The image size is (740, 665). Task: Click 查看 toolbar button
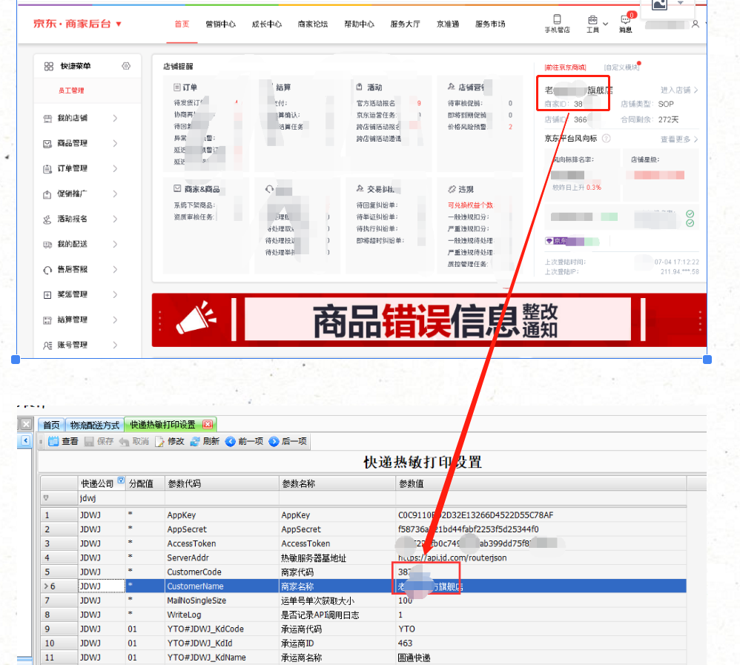click(x=63, y=441)
